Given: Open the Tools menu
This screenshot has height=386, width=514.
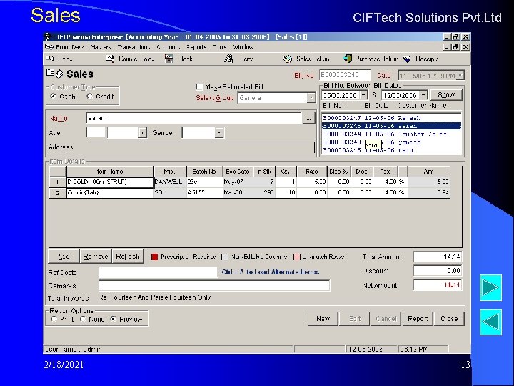Looking at the screenshot, I should (220, 47).
